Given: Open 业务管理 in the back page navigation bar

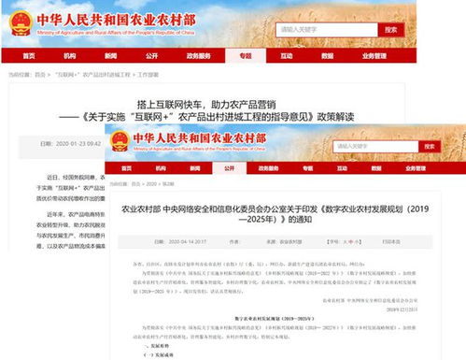Looking at the screenshot, I should tap(374, 56).
